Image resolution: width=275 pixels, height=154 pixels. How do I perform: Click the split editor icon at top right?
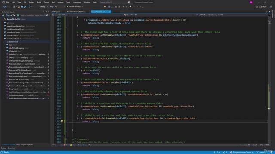click(x=269, y=15)
